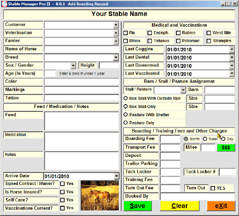Check Signed Contract / Waiver Yes box
239x216 pixels.
pos(62,184)
